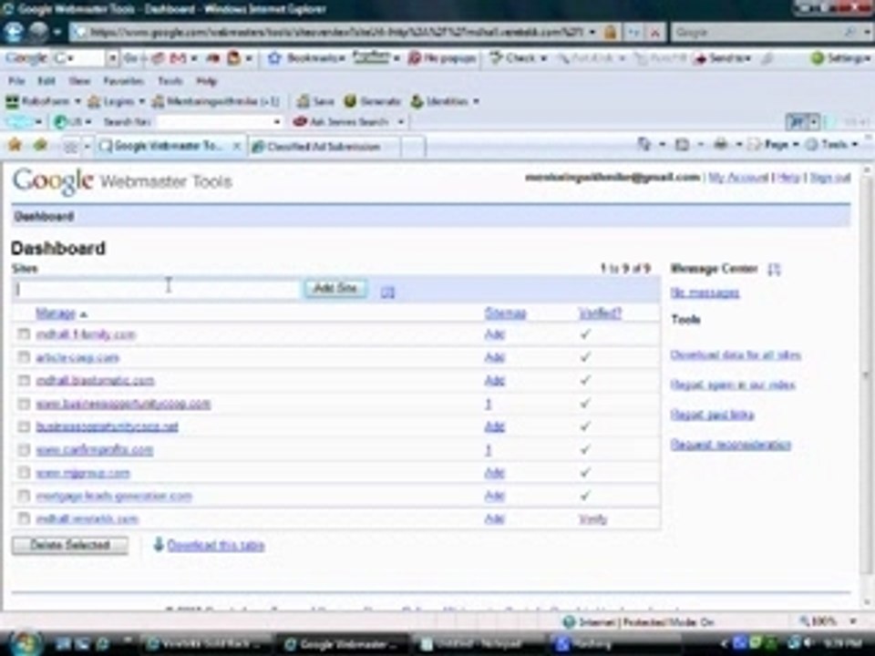Image resolution: width=875 pixels, height=656 pixels.
Task: Click the Verify link in last row
Action: click(592, 519)
